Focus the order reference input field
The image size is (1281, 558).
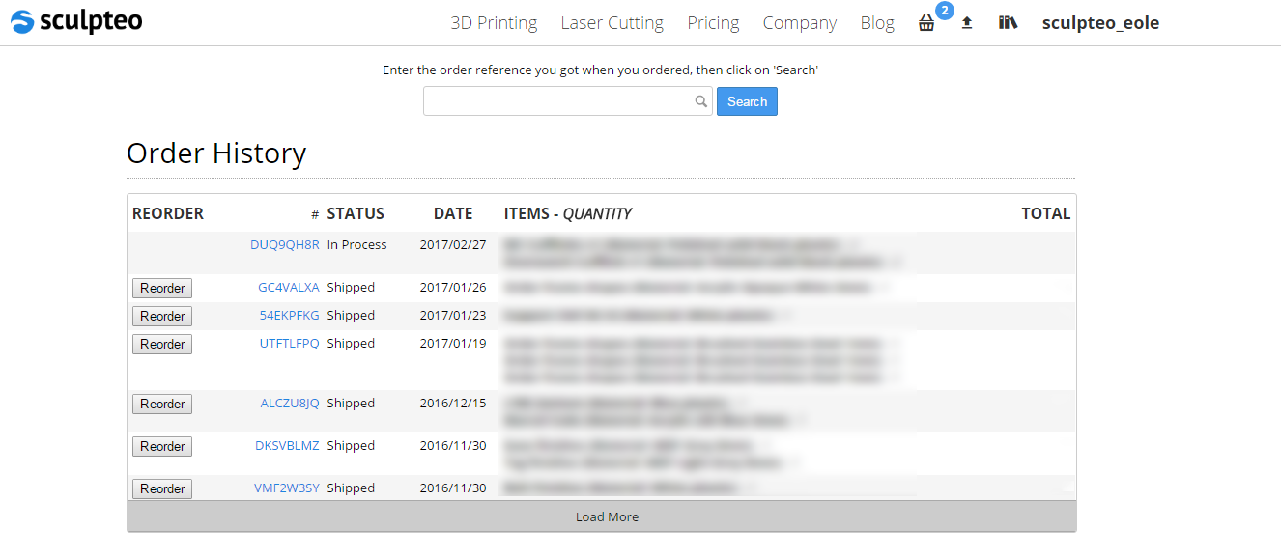[x=568, y=101]
